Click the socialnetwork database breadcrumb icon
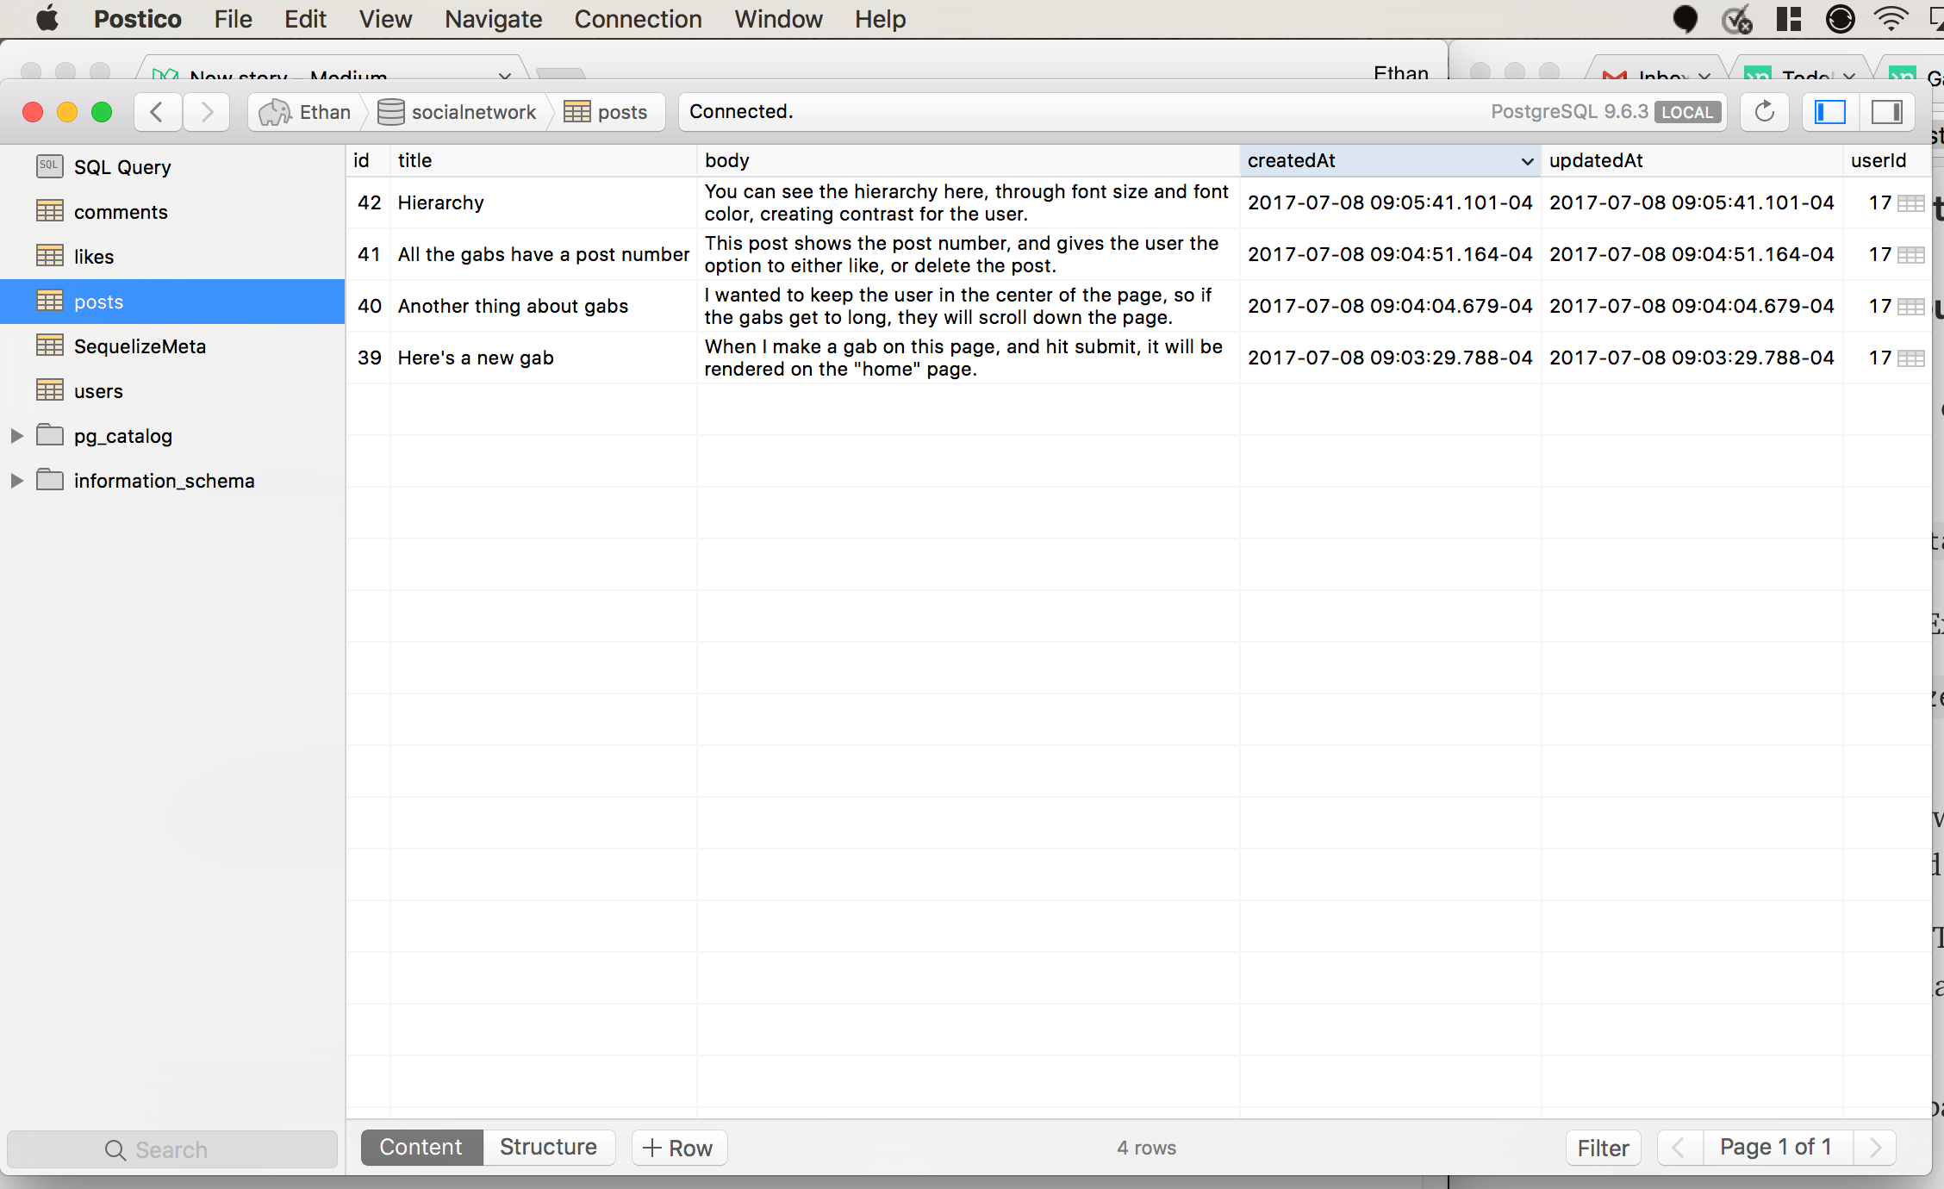 [x=392, y=111]
